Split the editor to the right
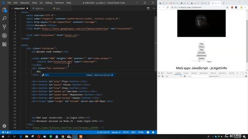The height and width of the screenshot is (139, 248). click(x=148, y=8)
